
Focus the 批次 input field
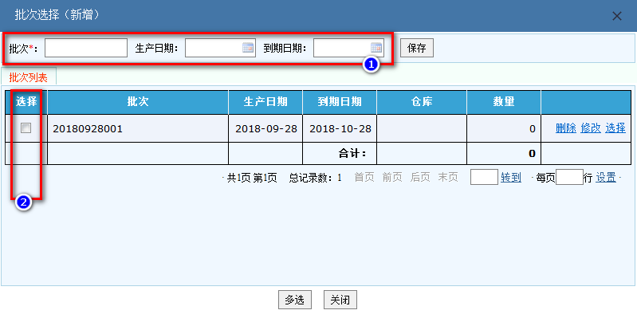tap(86, 48)
